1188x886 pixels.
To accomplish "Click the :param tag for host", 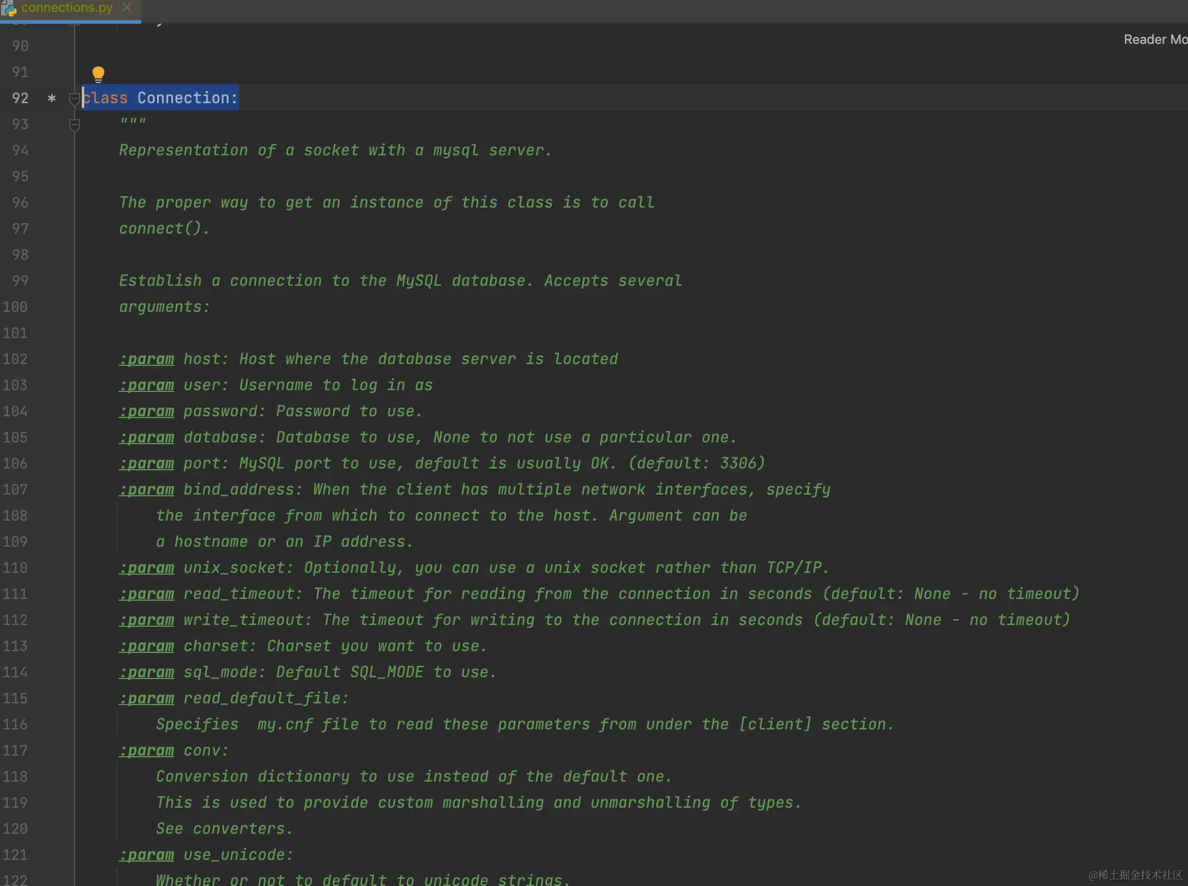I will (147, 359).
